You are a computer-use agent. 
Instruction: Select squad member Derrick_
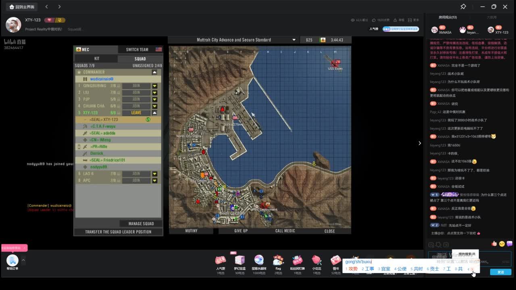point(119,153)
